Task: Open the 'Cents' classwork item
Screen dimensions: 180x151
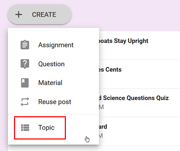Action: click(139, 74)
